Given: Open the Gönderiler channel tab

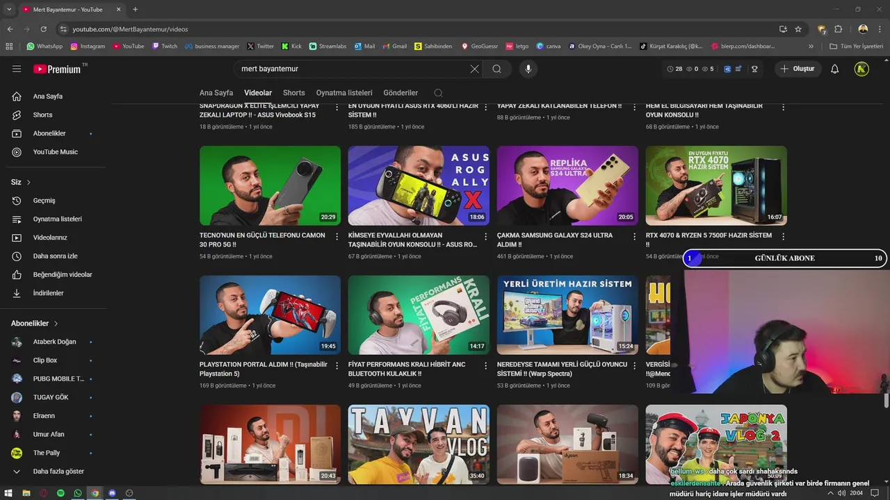Looking at the screenshot, I should (400, 93).
